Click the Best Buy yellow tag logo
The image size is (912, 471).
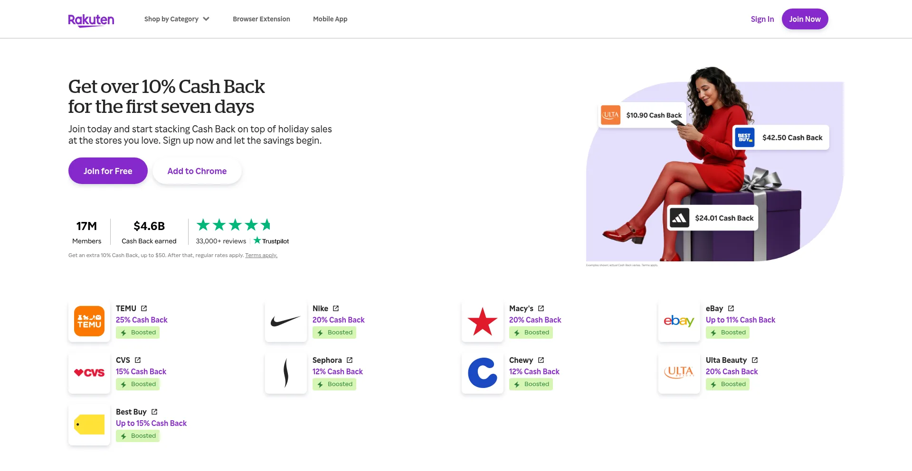(89, 425)
